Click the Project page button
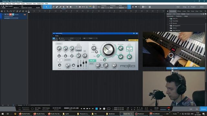The image size is (207, 116). (193, 7)
